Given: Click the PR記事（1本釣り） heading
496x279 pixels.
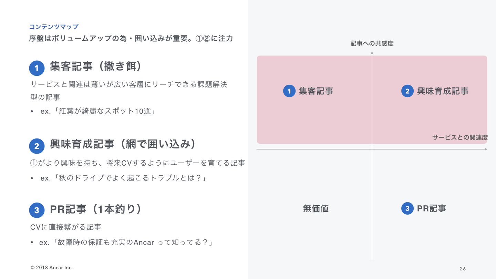Looking at the screenshot, I should coord(95,209).
